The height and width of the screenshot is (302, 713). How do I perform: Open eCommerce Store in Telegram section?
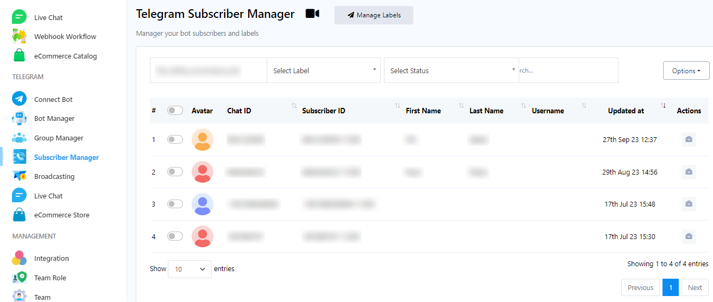pyautogui.click(x=61, y=215)
